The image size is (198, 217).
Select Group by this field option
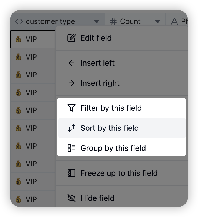(122, 148)
